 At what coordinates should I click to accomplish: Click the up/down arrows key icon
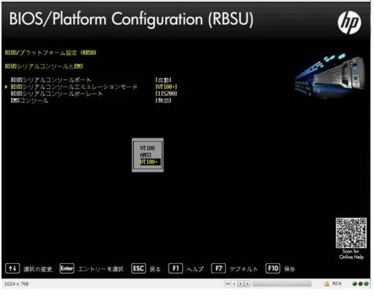pyautogui.click(x=12, y=268)
